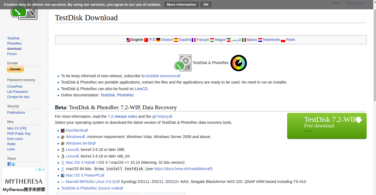
Task: Switch language to Deutsch
Action: [x=167, y=40]
